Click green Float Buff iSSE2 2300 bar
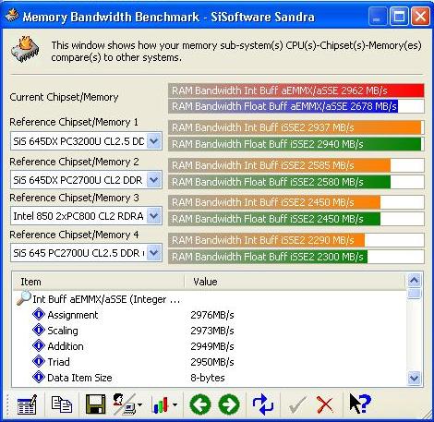The width and height of the screenshot is (434, 422). pos(268,257)
